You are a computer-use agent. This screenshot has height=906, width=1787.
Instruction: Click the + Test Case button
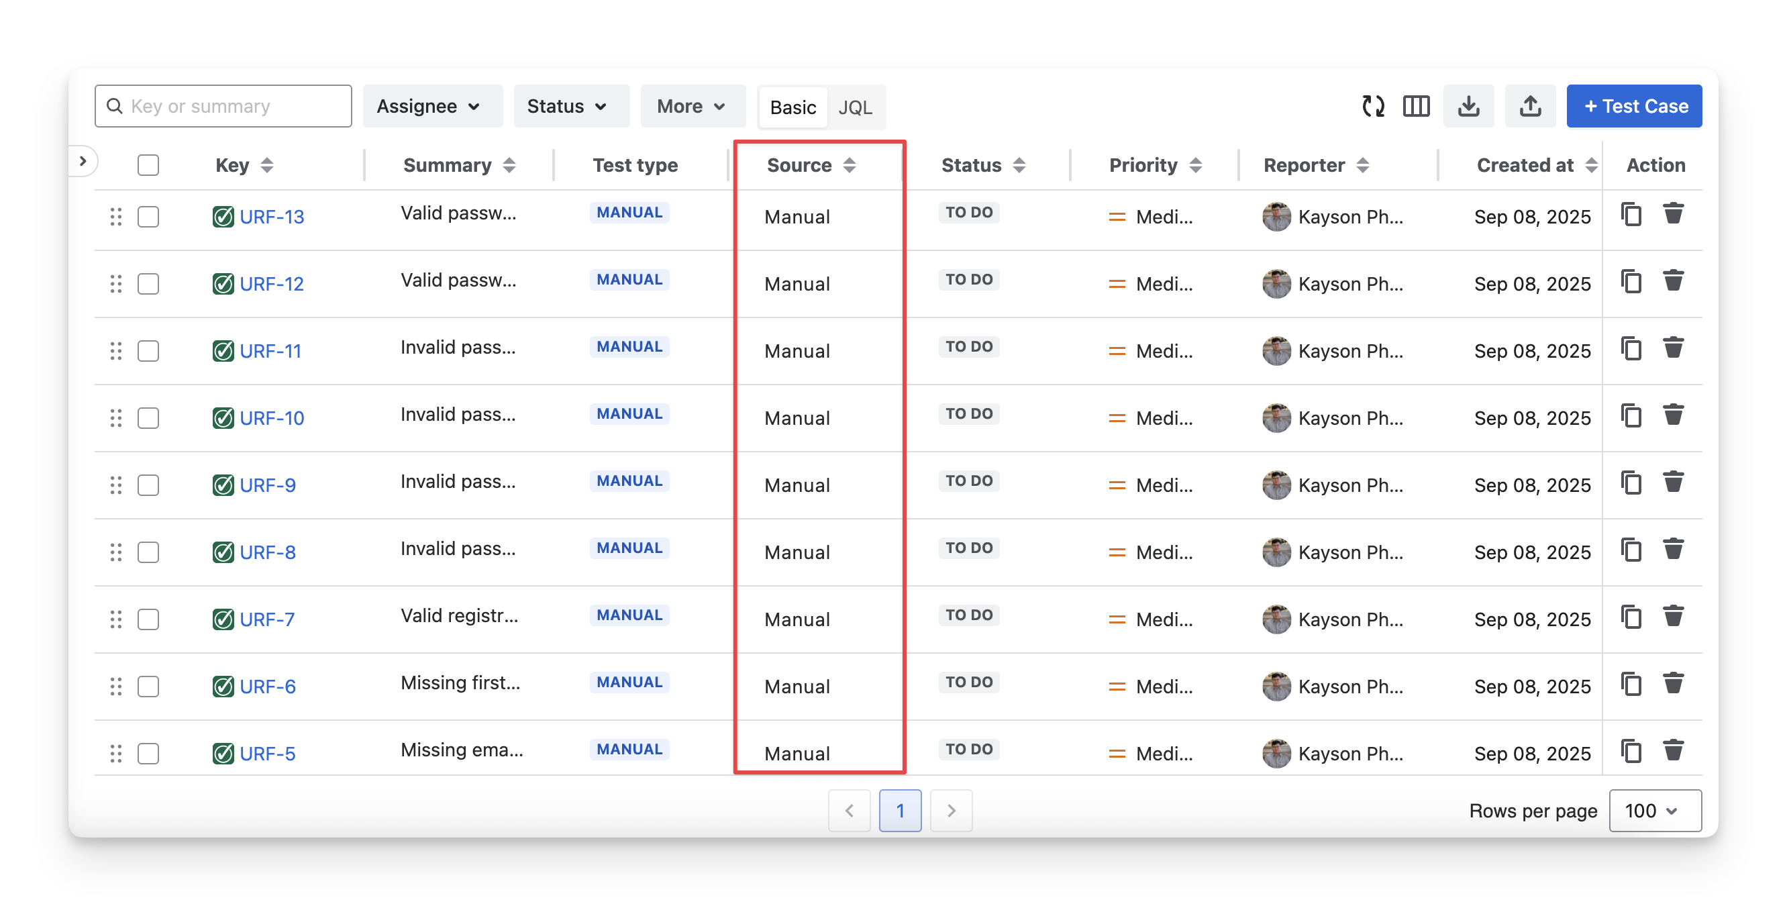1633,106
